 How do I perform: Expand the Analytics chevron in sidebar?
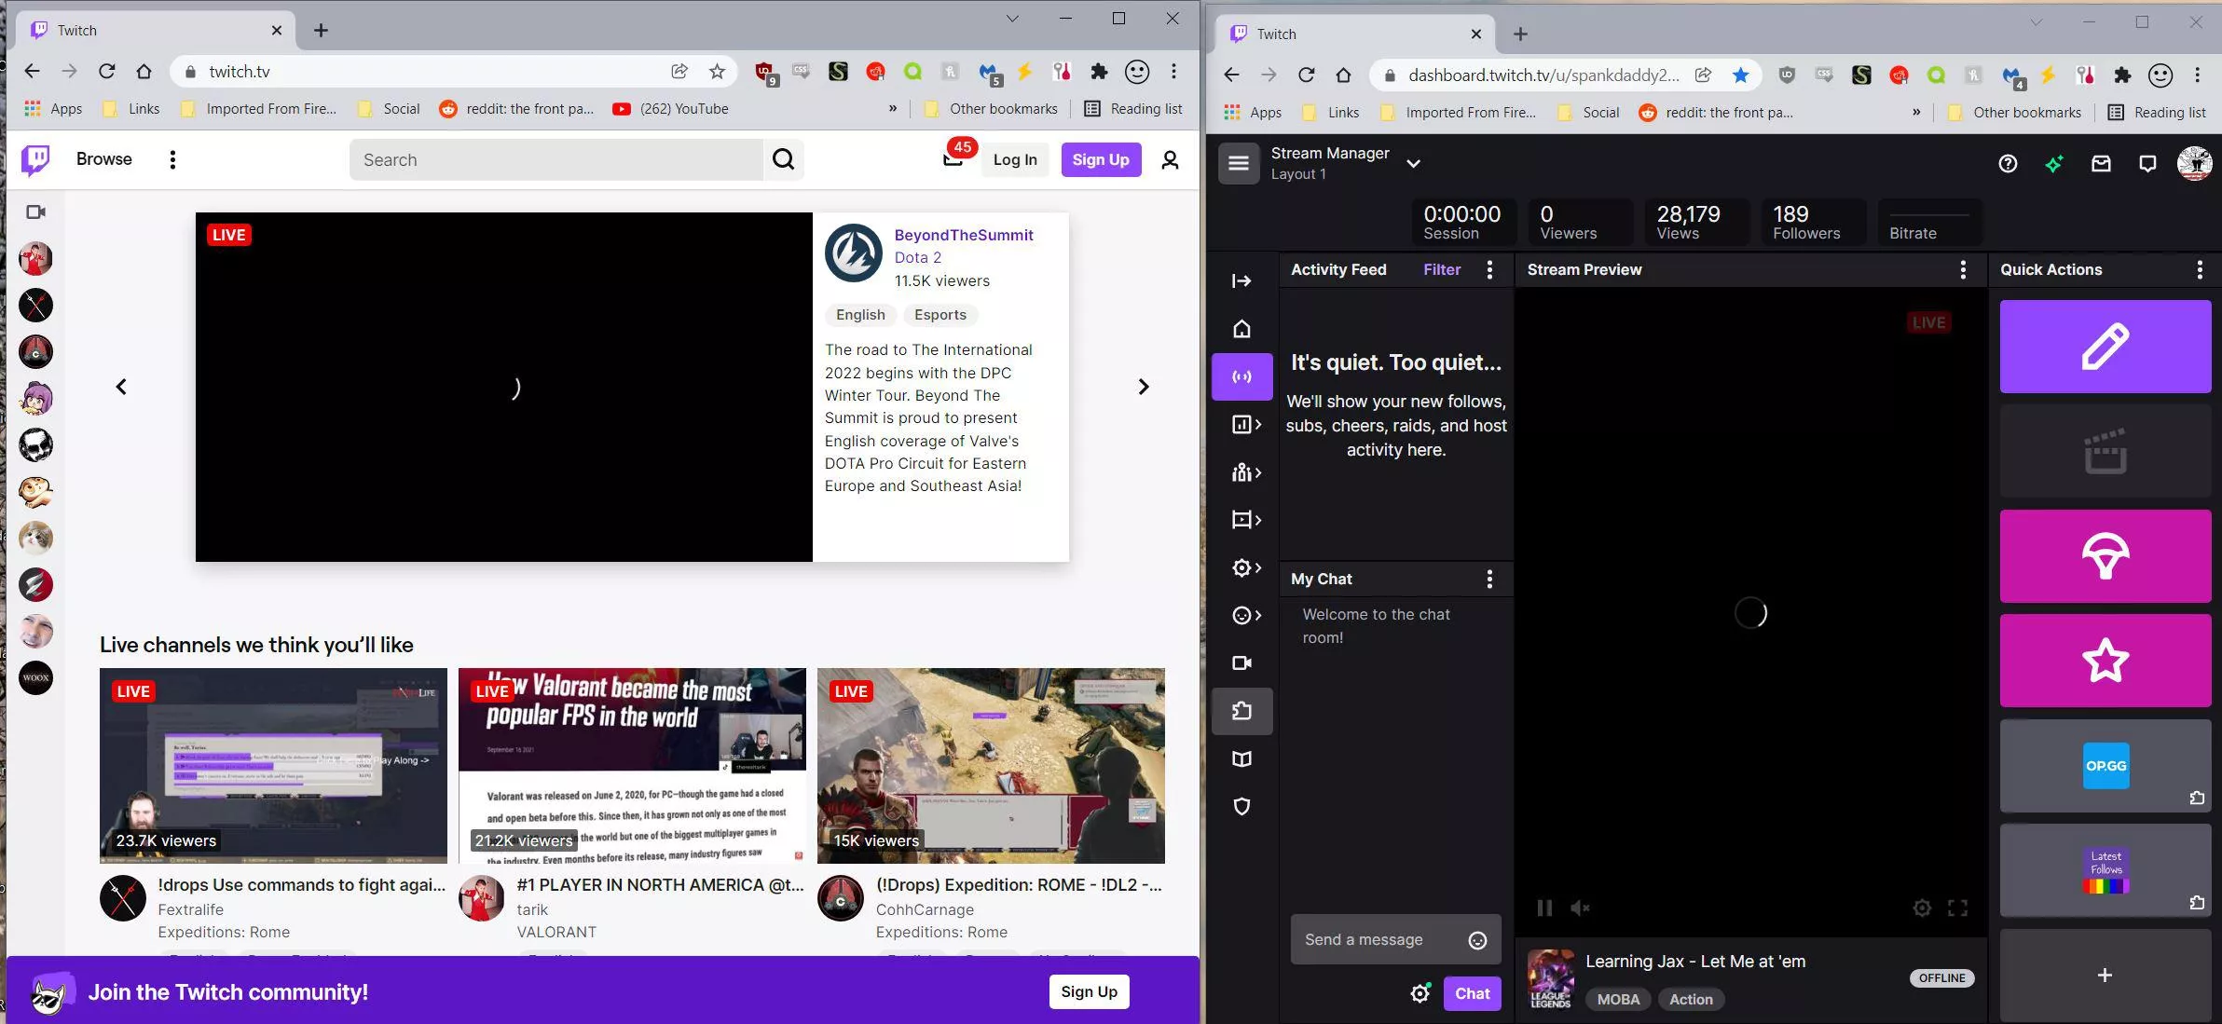[x=1256, y=425]
